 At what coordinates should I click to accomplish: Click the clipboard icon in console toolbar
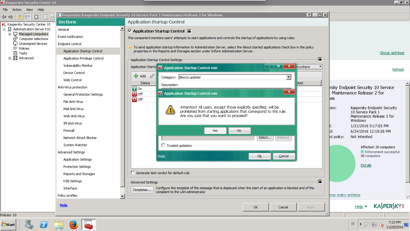pos(36,17)
